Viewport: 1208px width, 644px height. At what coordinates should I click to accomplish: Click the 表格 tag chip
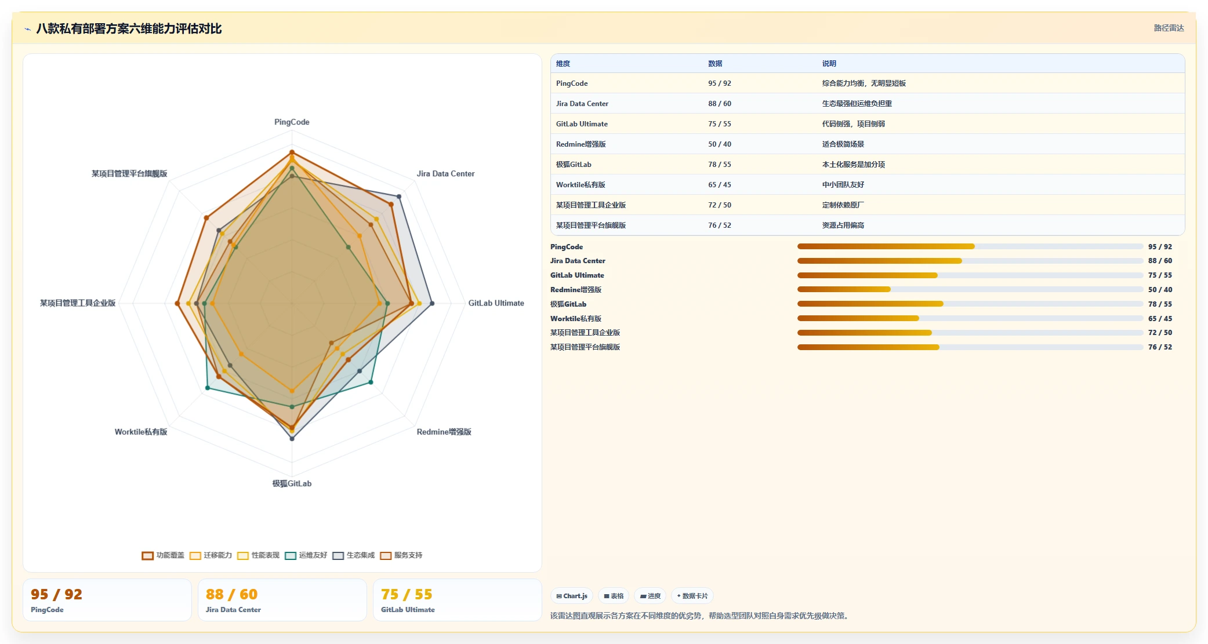[614, 596]
